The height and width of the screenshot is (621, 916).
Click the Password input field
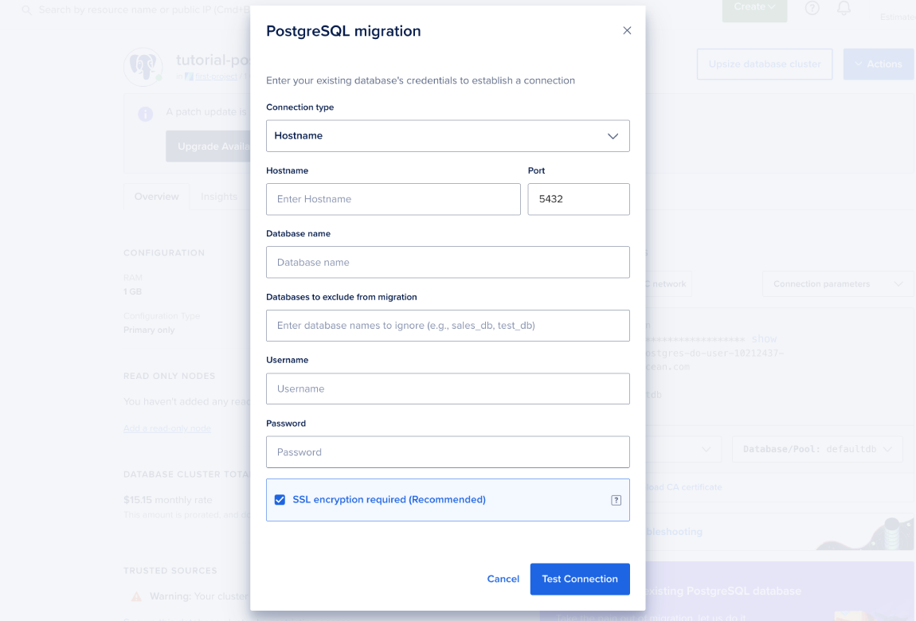tap(448, 451)
